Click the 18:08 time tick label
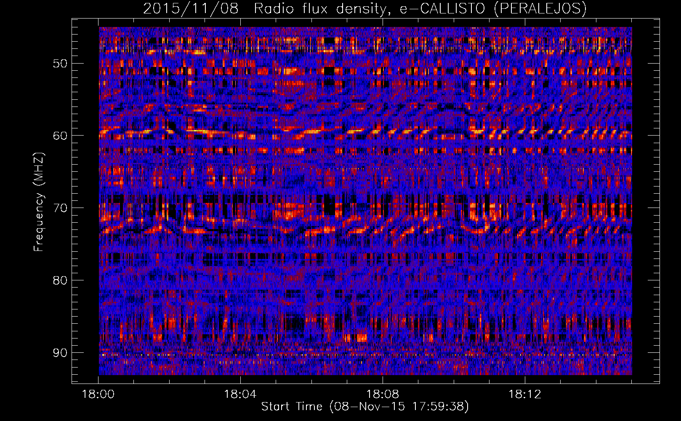The width and height of the screenshot is (681, 421). (383, 394)
